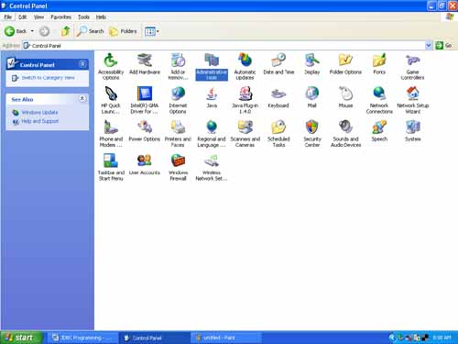Collapse the Control Panel sidebar section
458x344 pixels.
pos(82,64)
